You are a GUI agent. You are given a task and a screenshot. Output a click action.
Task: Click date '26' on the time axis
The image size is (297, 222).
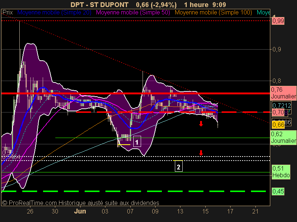pyautogui.click(x=30, y=211)
